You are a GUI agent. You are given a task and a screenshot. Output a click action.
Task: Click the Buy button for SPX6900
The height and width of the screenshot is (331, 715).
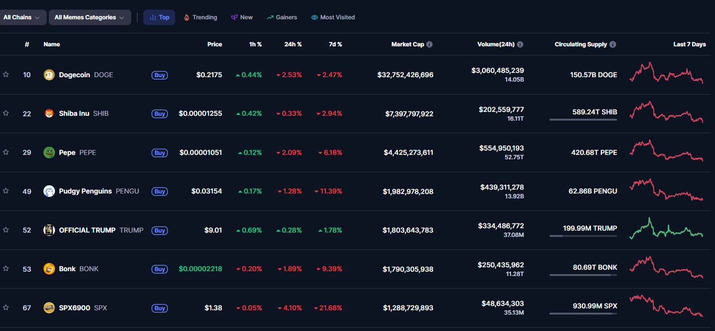coord(160,308)
